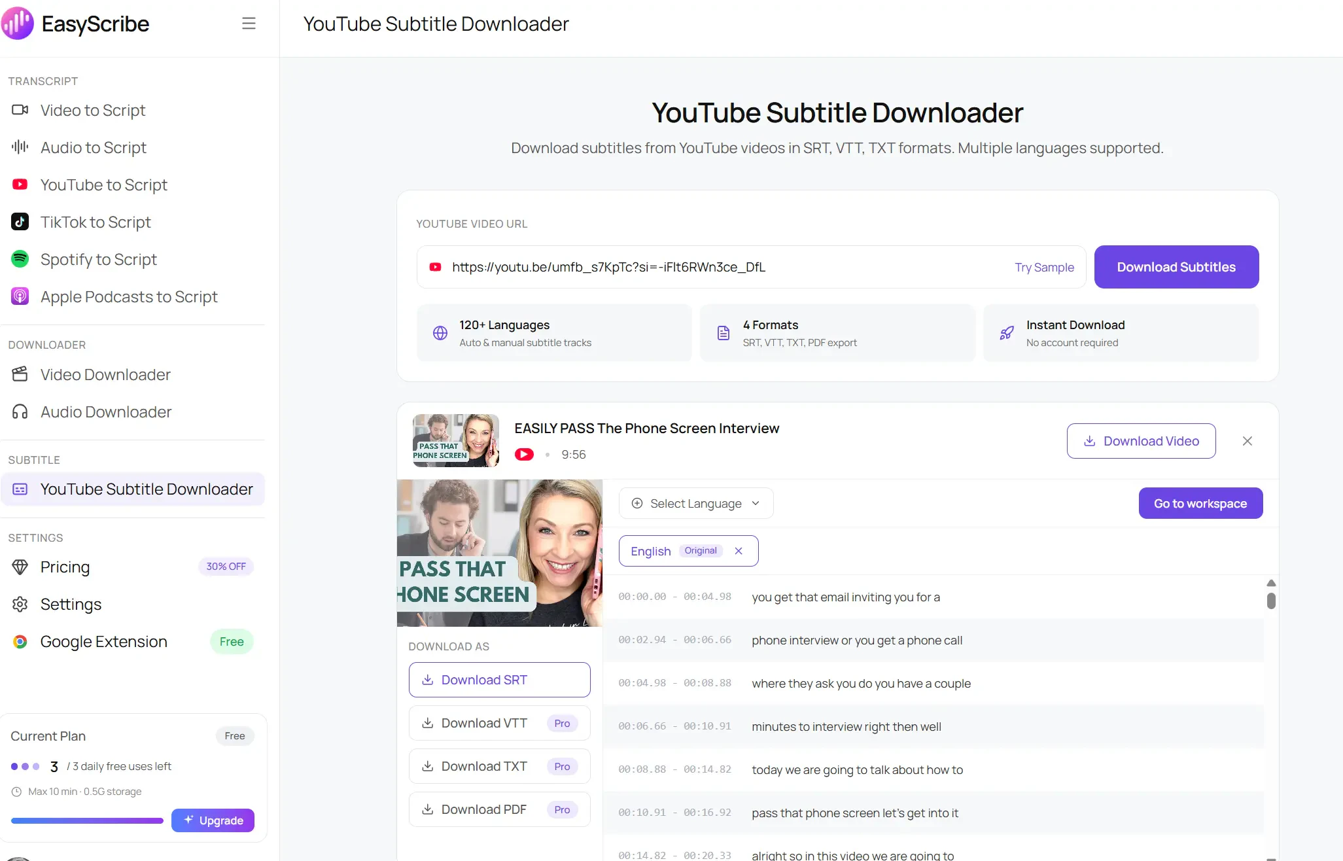Collapse the sidebar with the hamburger icon
The width and height of the screenshot is (1343, 861).
pyautogui.click(x=249, y=24)
